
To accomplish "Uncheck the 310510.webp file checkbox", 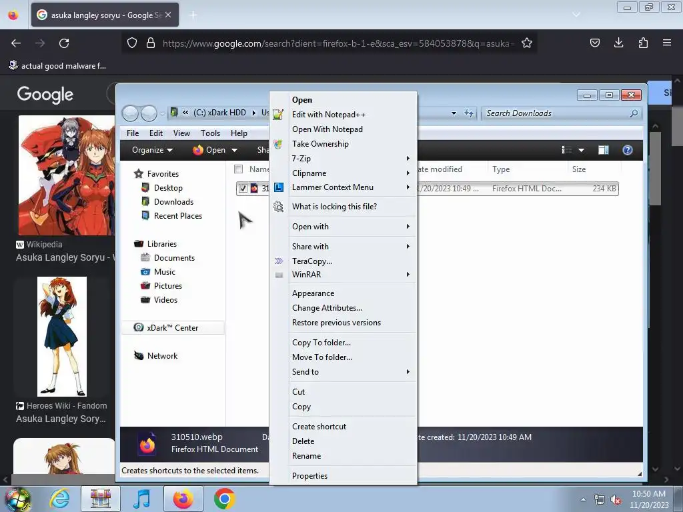I will coord(243,189).
